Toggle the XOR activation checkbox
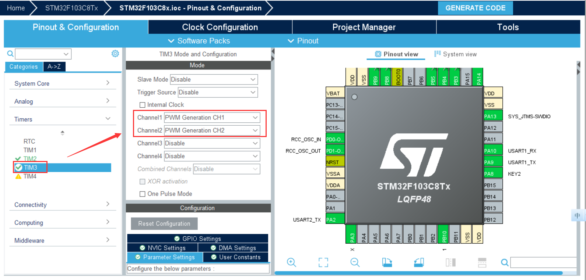 (143, 182)
